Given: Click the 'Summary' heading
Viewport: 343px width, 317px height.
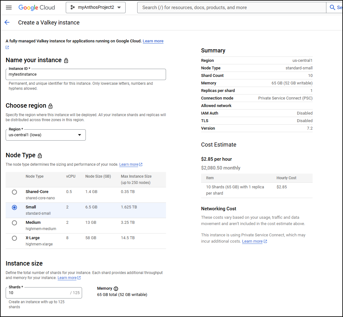Looking at the screenshot, I should pos(213,51).
